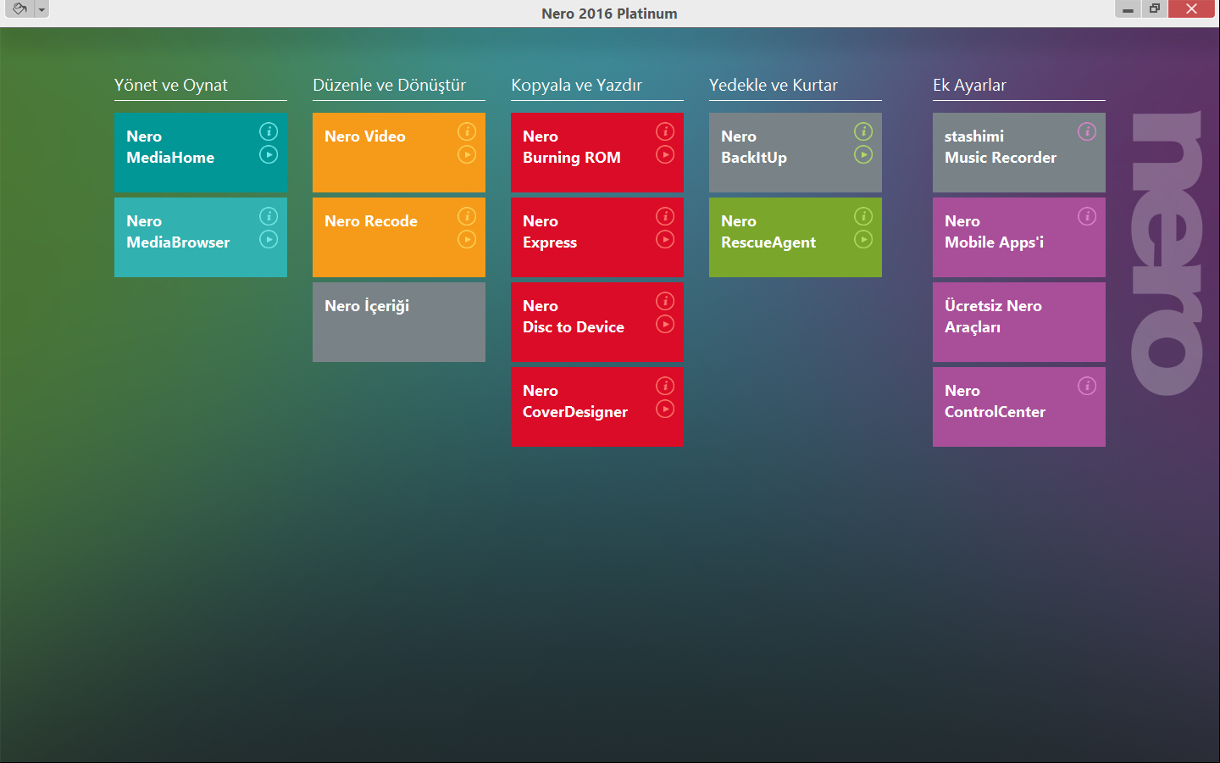Show info for Nero Disc to Device

click(x=665, y=301)
